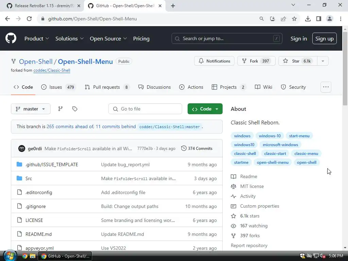Open coddec/Classic-Shell parent repo link

pyautogui.click(x=52, y=70)
